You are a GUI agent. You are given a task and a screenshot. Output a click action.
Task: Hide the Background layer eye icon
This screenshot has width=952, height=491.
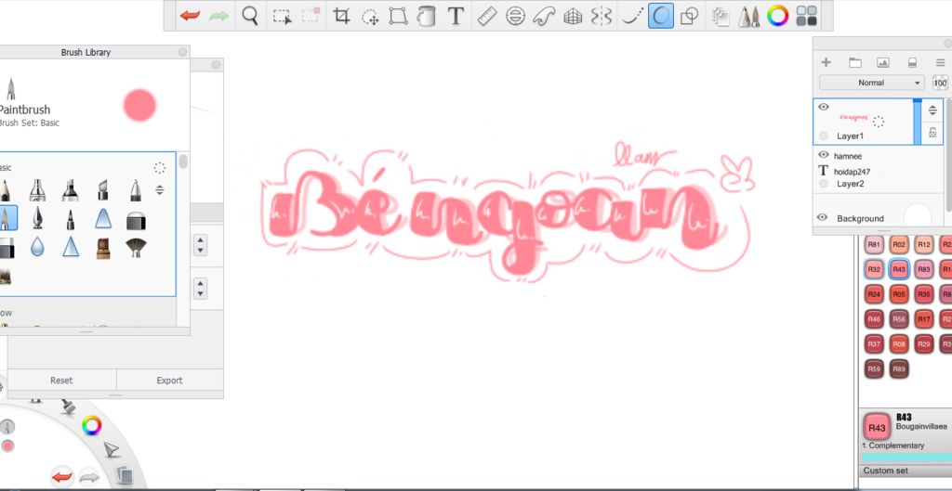[823, 217]
